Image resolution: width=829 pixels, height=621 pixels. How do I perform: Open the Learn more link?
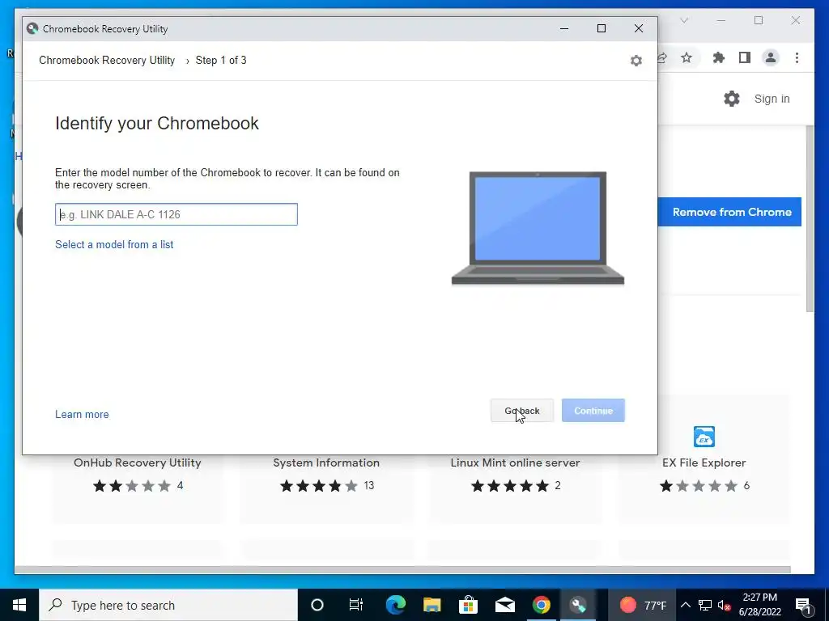click(x=82, y=415)
